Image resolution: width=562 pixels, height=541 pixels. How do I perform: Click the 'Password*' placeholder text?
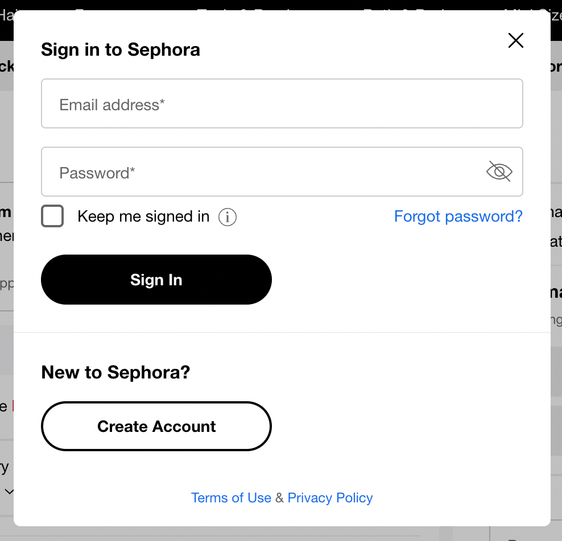97,173
